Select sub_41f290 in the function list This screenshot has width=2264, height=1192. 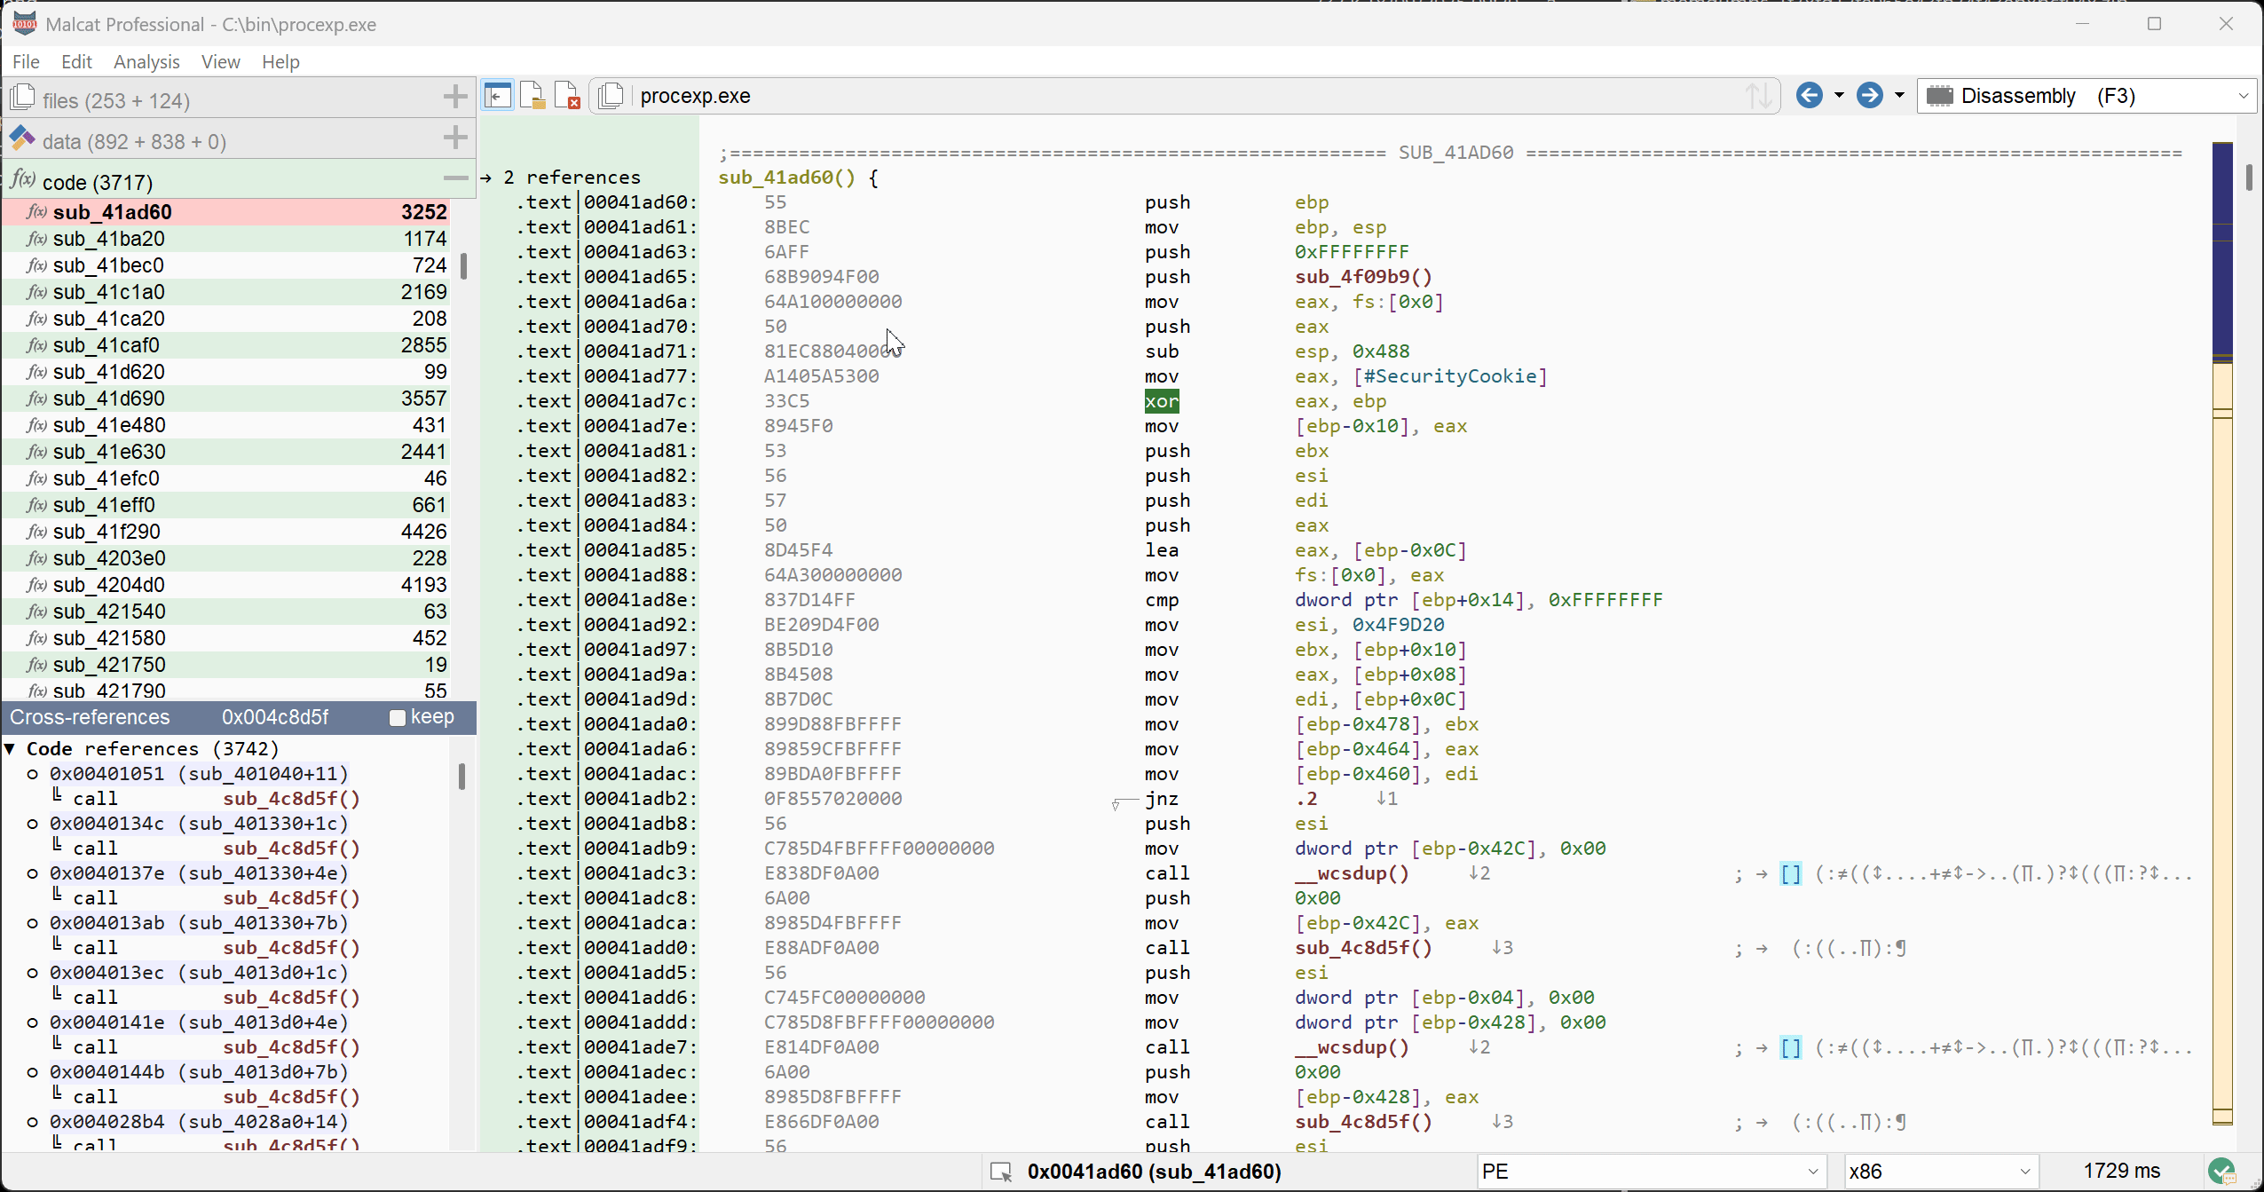(226, 532)
